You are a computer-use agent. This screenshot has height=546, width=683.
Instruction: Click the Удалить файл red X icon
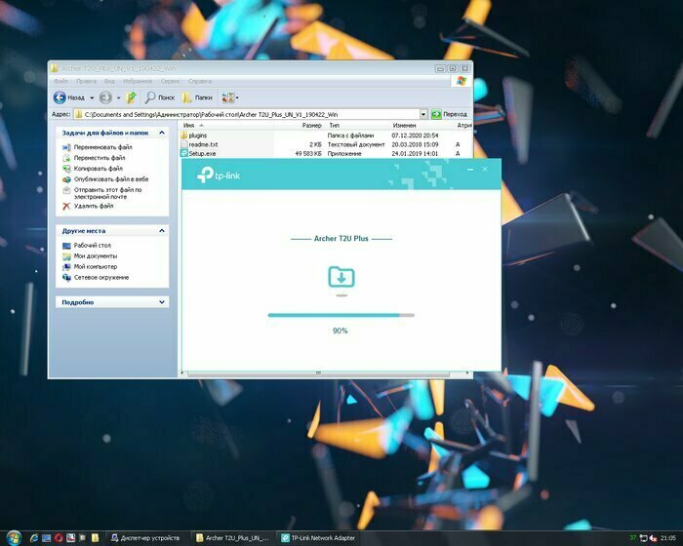click(66, 206)
